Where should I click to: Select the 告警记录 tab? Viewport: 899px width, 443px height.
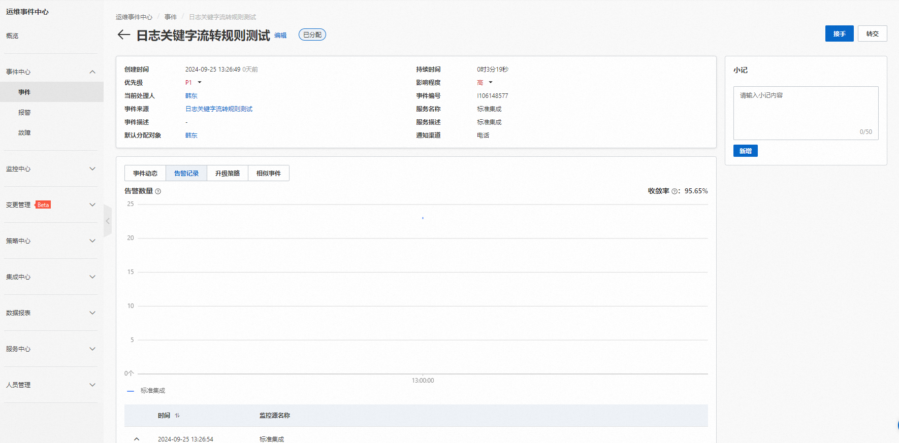[186, 173]
